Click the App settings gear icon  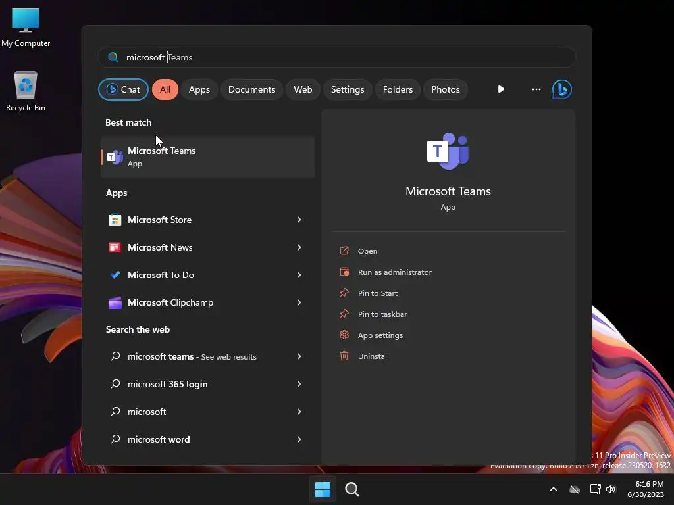click(344, 335)
